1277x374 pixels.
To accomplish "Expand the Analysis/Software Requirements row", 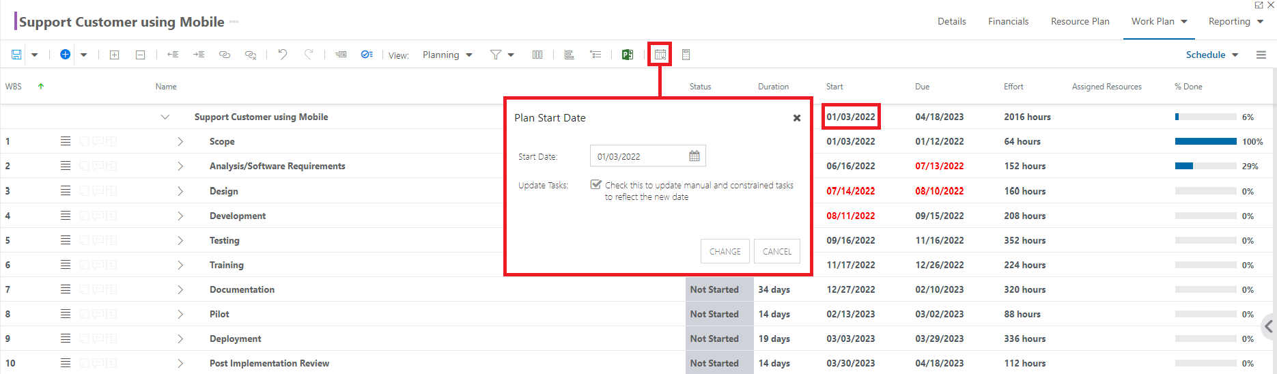I will click(x=180, y=166).
